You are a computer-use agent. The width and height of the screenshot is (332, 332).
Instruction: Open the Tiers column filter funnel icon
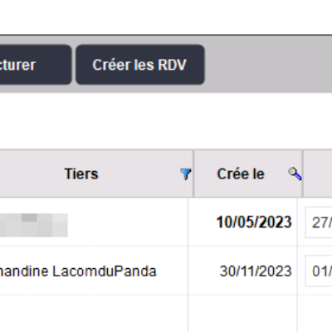(x=185, y=174)
